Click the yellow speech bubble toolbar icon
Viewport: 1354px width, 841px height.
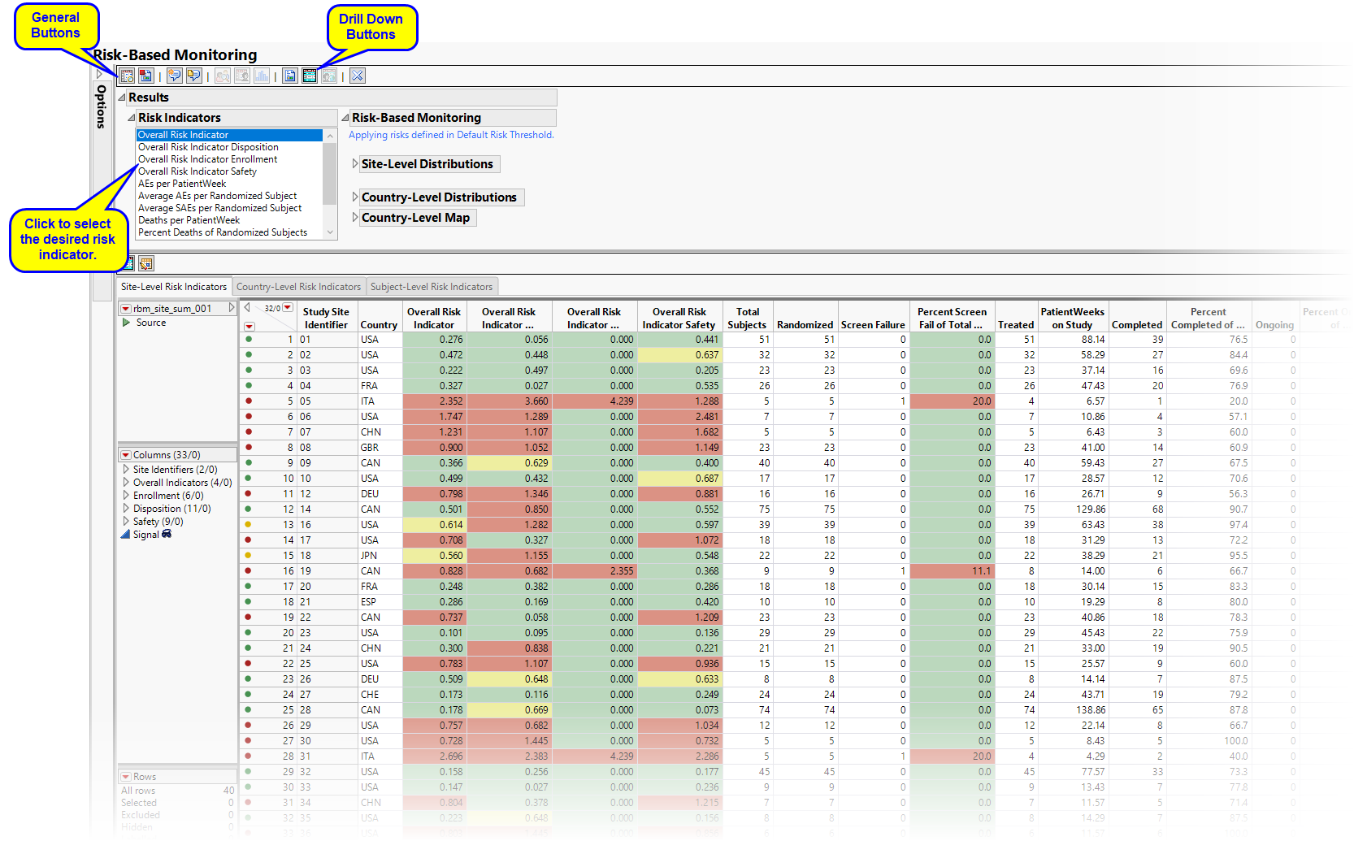coord(193,76)
